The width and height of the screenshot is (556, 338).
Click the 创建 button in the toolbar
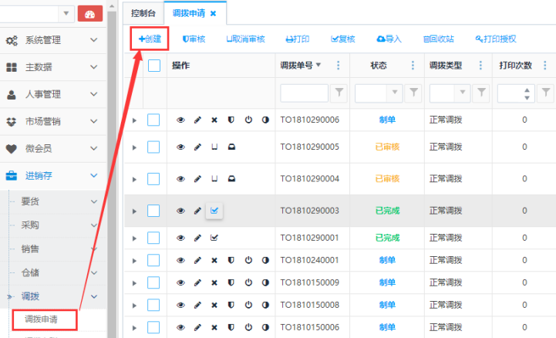pyautogui.click(x=150, y=39)
